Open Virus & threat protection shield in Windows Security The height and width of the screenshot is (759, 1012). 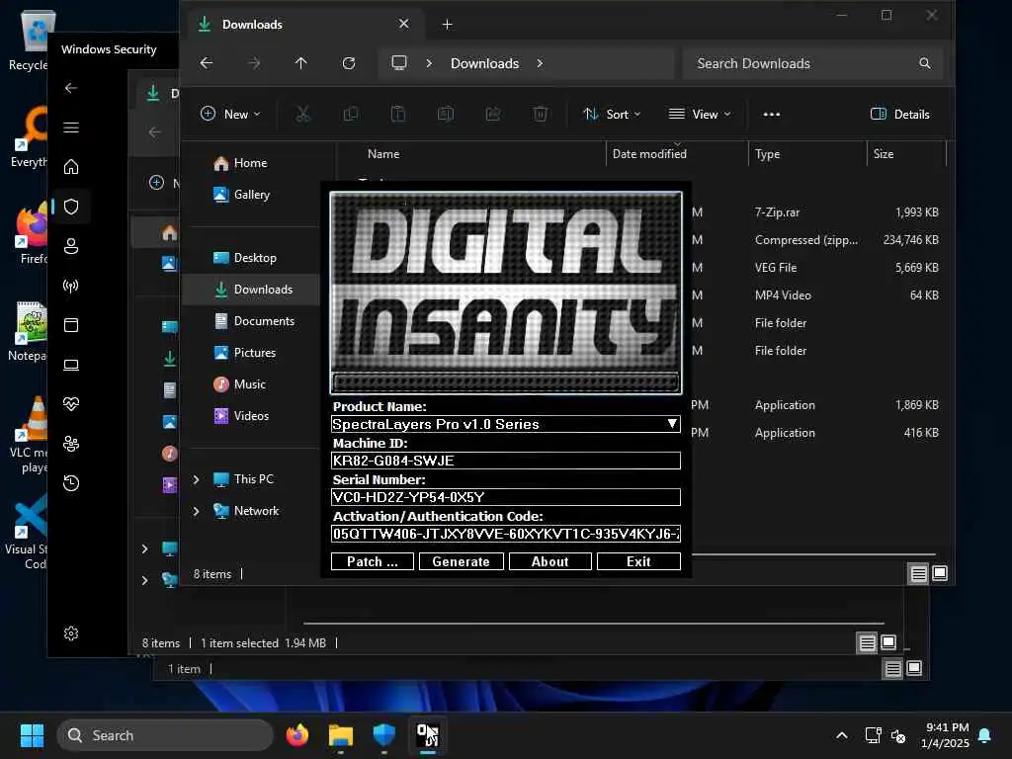(71, 207)
